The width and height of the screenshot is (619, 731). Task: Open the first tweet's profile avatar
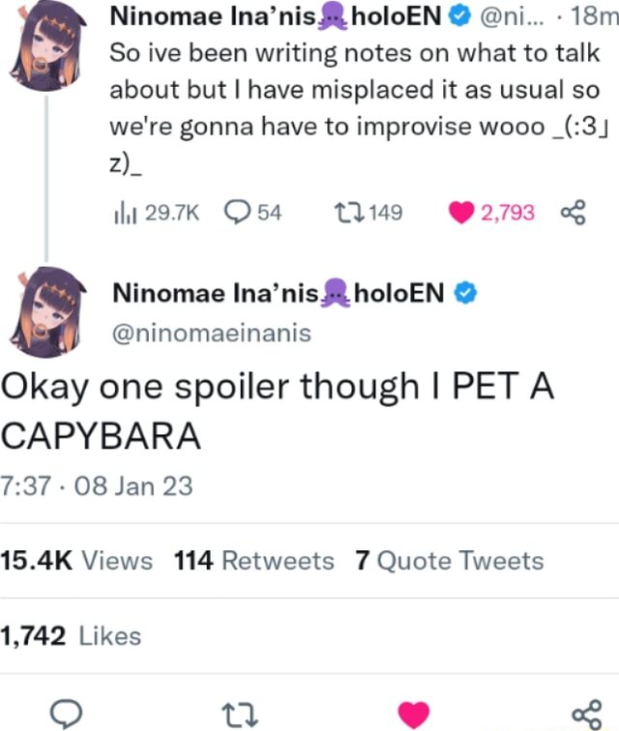[47, 44]
